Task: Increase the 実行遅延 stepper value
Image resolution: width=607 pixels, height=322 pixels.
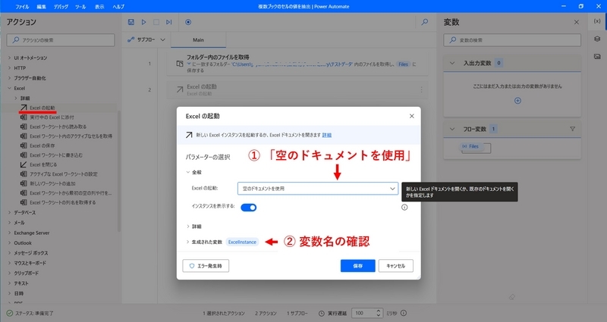Action: [379, 311]
